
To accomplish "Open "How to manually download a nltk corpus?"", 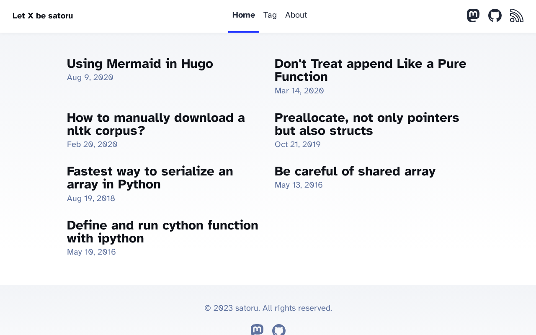I will (x=156, y=124).
